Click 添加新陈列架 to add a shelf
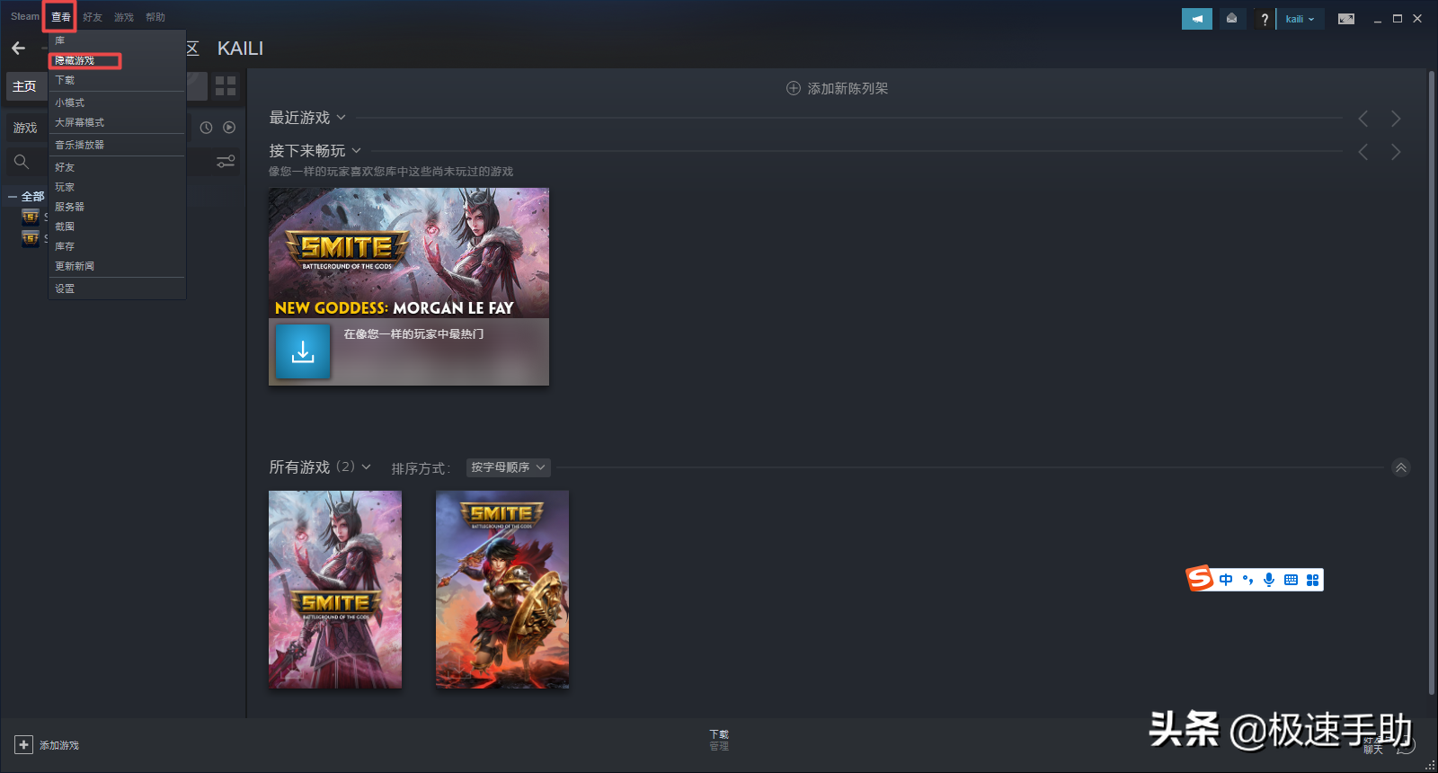 837,88
